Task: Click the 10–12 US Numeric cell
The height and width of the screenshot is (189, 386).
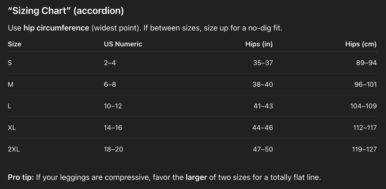Action: (x=113, y=106)
